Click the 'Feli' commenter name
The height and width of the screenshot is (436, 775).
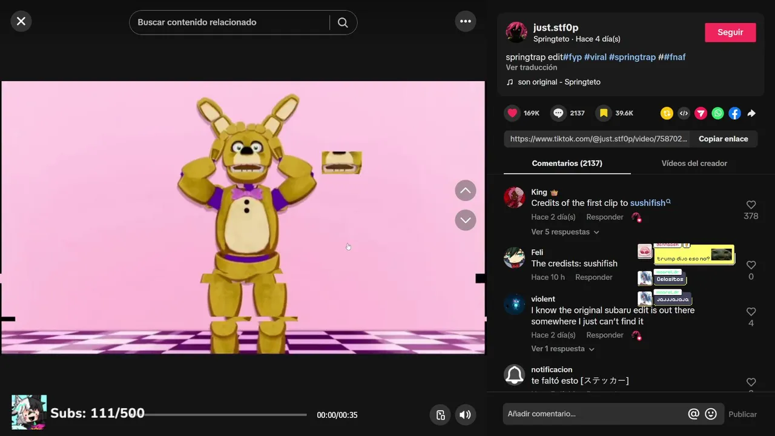tap(537, 253)
